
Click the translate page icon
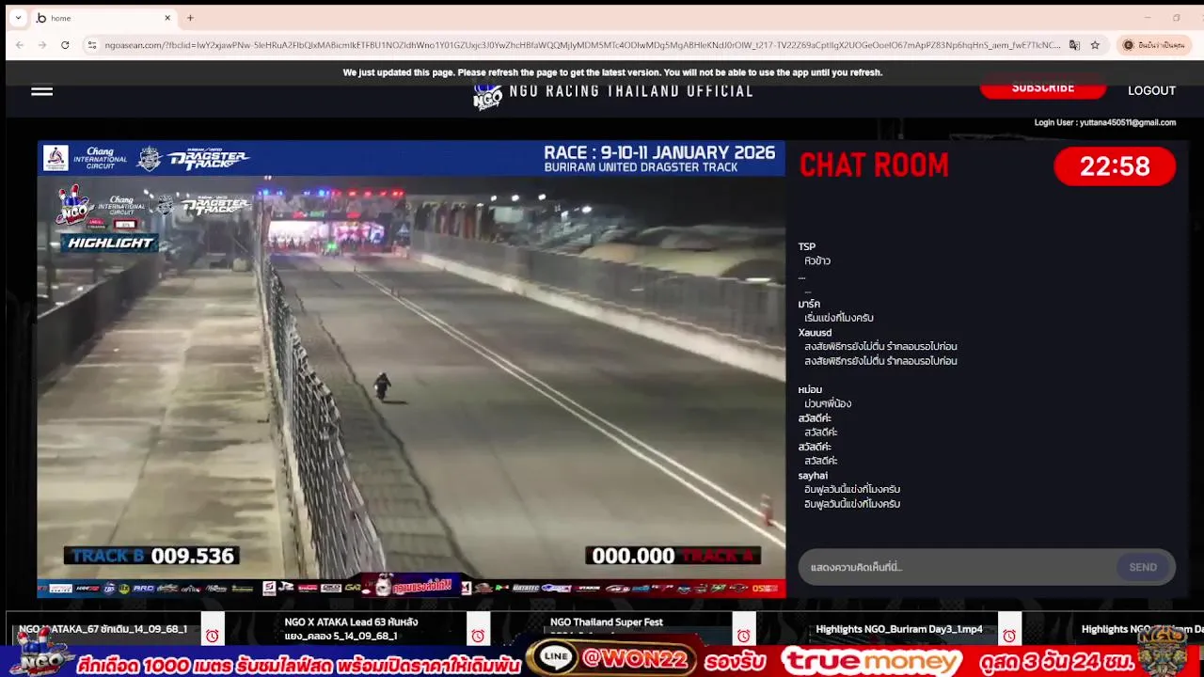pos(1074,45)
